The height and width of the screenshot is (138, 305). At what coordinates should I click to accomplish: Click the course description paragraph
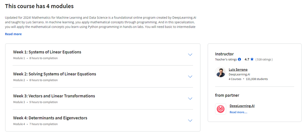pos(100,22)
